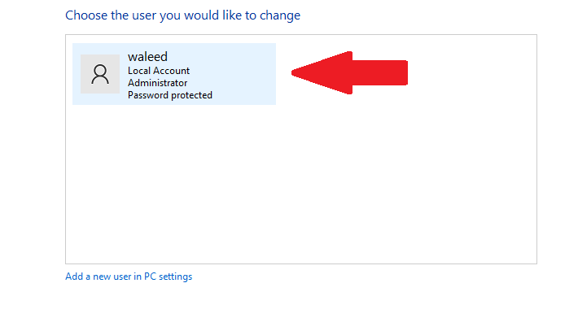Open the waleed account name

147,57
